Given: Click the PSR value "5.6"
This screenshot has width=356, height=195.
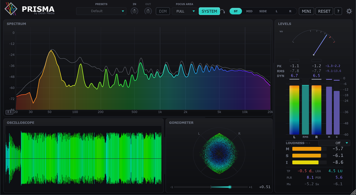Looking at the screenshot, I should (x=339, y=178).
